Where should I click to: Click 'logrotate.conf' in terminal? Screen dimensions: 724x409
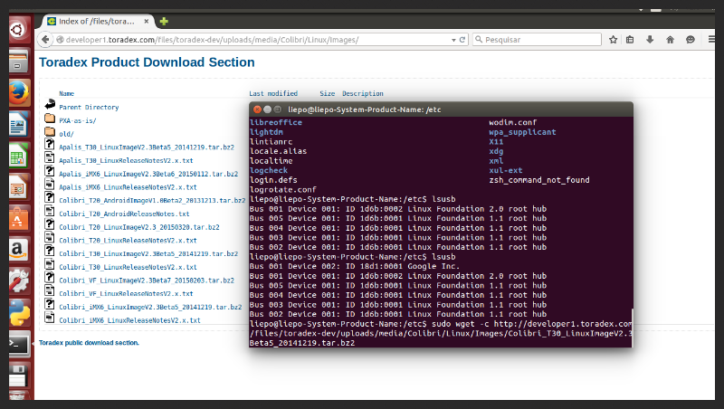pos(282,190)
